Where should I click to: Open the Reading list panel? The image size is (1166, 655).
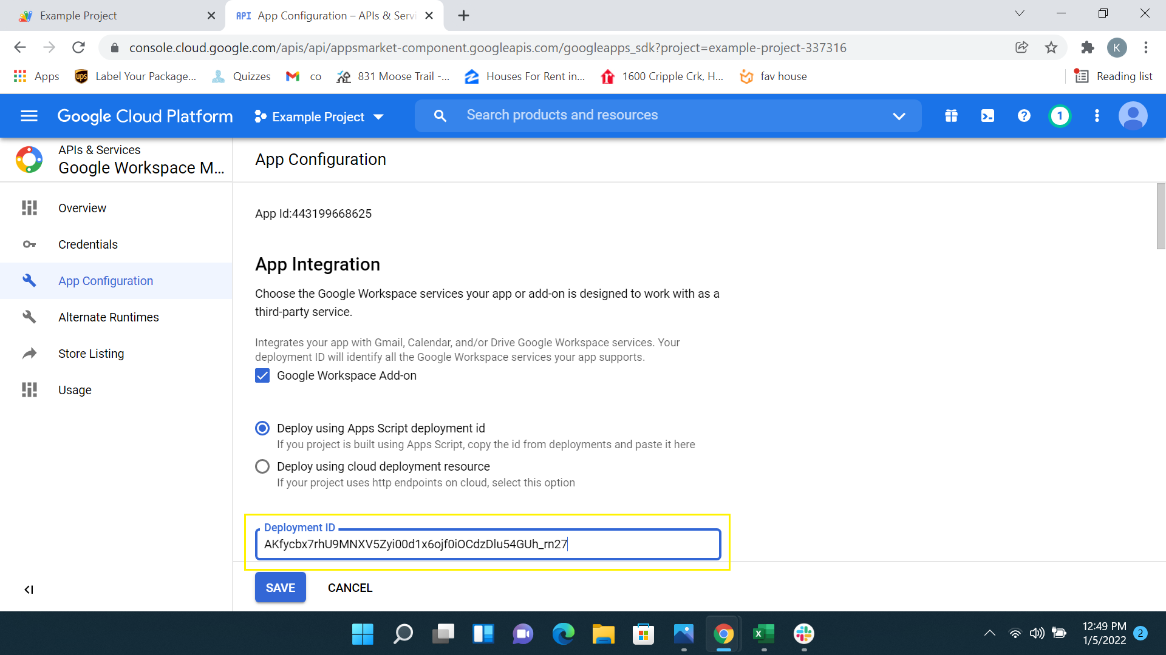pyautogui.click(x=1113, y=76)
